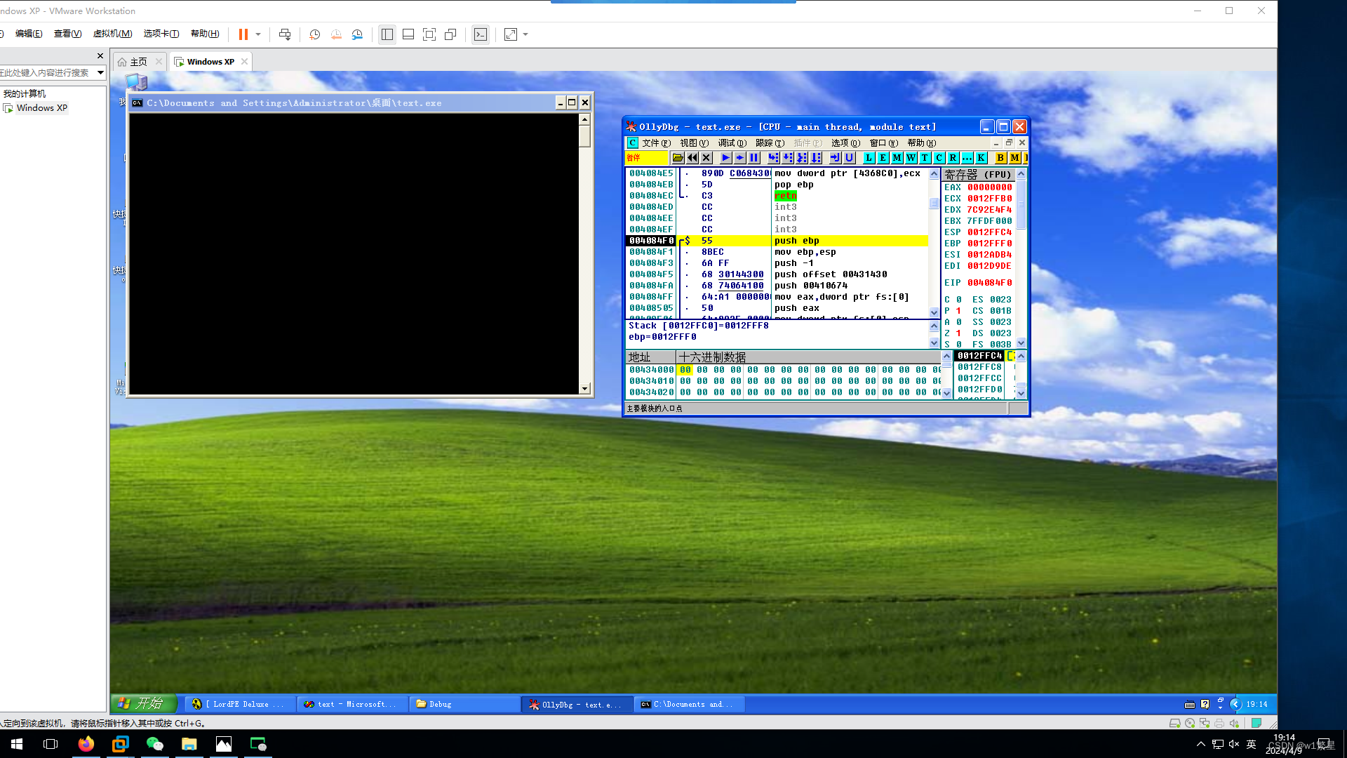Click cmd window scroll-up arrow
This screenshot has height=758, width=1347.
coord(584,119)
